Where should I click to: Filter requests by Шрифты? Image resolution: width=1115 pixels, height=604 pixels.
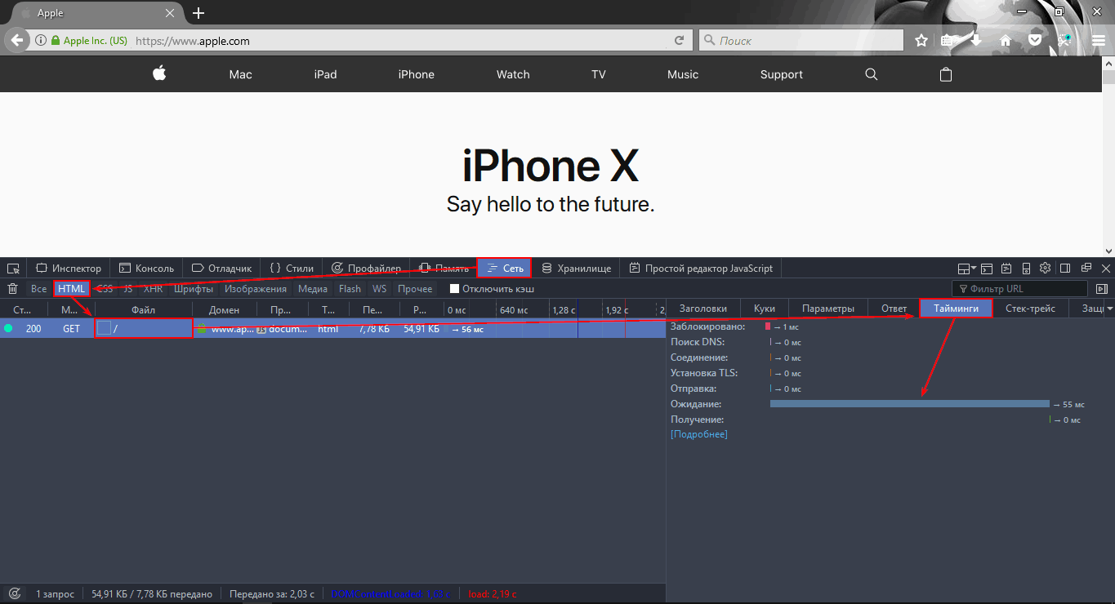[x=194, y=289]
